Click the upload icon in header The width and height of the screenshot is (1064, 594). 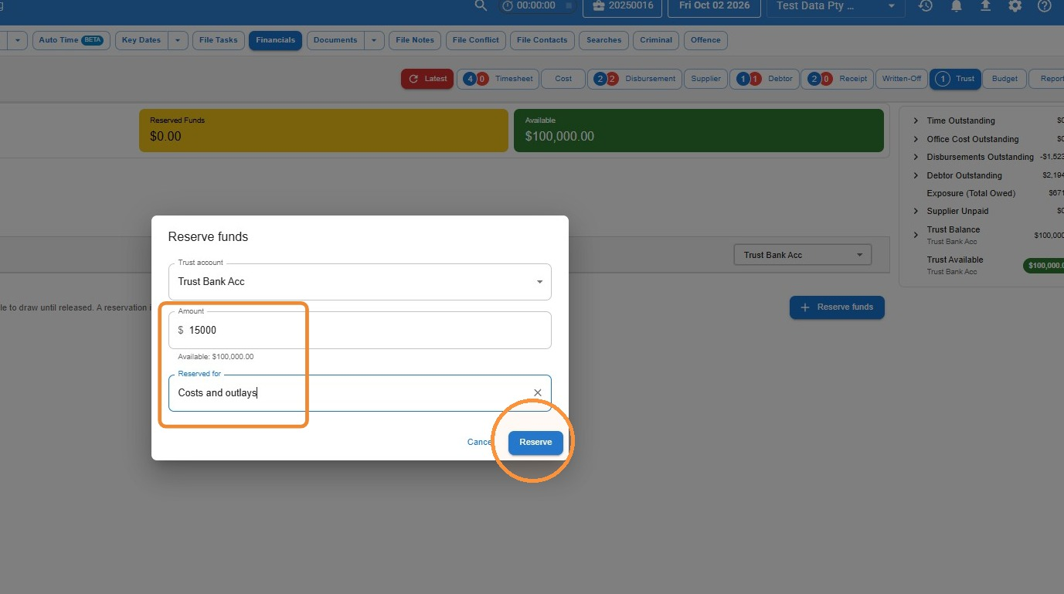985,5
